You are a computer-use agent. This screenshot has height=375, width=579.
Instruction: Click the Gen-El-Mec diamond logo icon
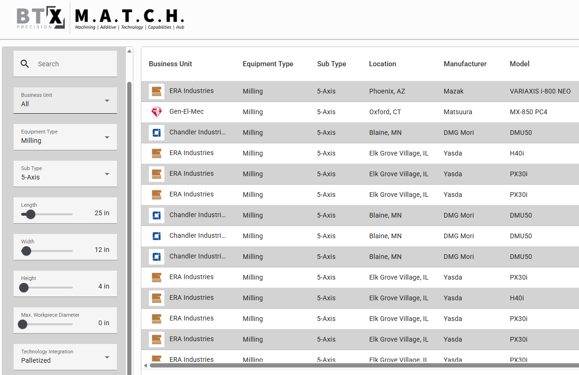pos(156,112)
